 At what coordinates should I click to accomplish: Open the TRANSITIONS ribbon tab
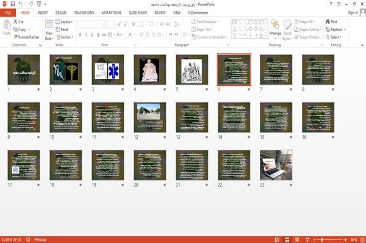[x=84, y=13]
